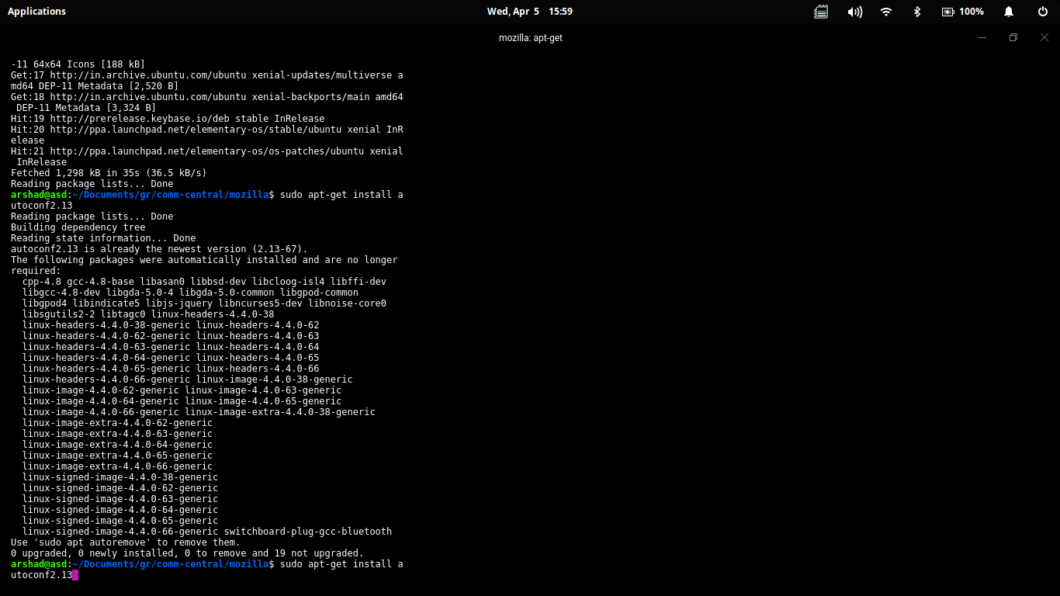Click 'linux-signed-image-4.4.0-38-generic' line
The width and height of the screenshot is (1060, 596).
[120, 477]
